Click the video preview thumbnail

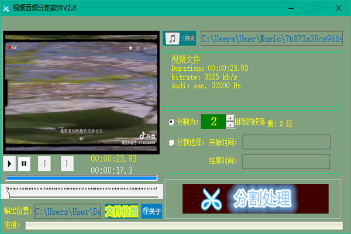(81, 91)
